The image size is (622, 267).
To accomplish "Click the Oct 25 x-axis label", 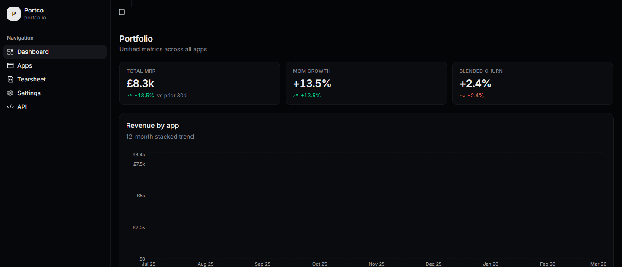I will click(320, 264).
